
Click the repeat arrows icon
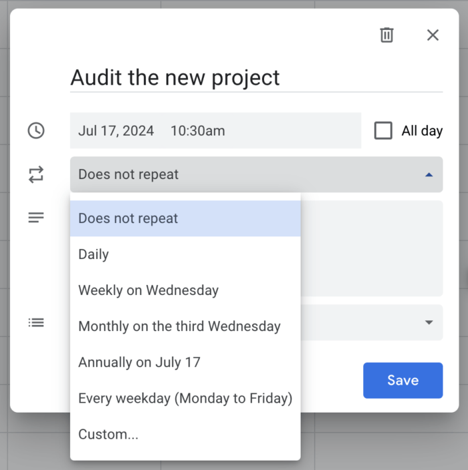pyautogui.click(x=36, y=175)
